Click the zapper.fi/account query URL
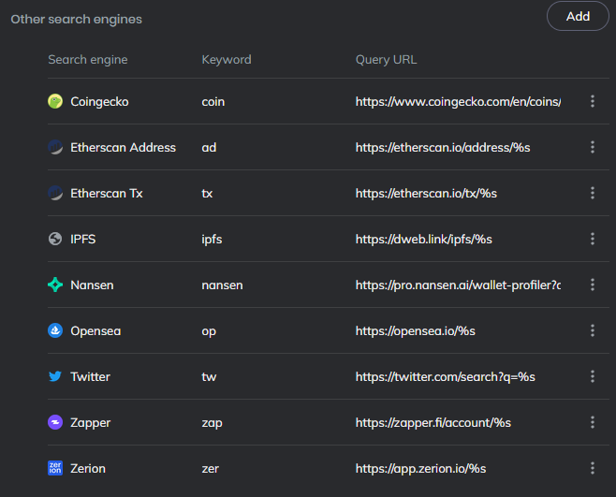Screen dimensions: 616x497 433,423
